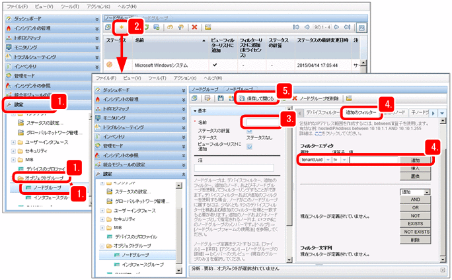This screenshot has height=280, width=452.
Task: Click the monitor icon for モニタリング in front sidebar
Action: pyautogui.click(x=98, y=118)
